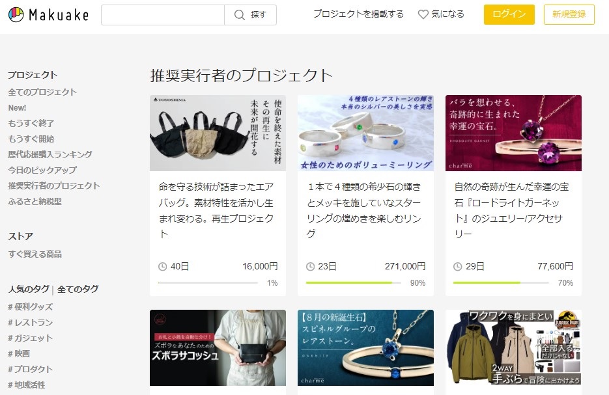Click clock icon beside 23日
The width and height of the screenshot is (609, 395).
[311, 266]
